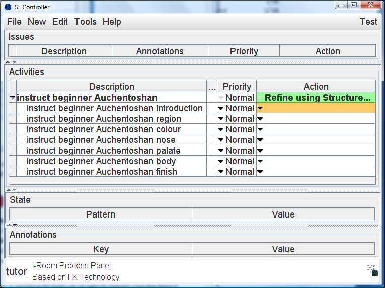Open the File menu
385x288 pixels.
[14, 22]
